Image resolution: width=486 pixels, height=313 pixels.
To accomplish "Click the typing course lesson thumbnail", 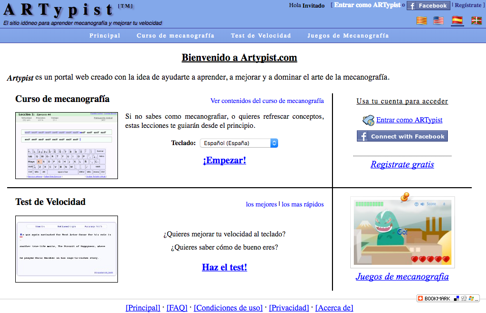I will point(67,146).
